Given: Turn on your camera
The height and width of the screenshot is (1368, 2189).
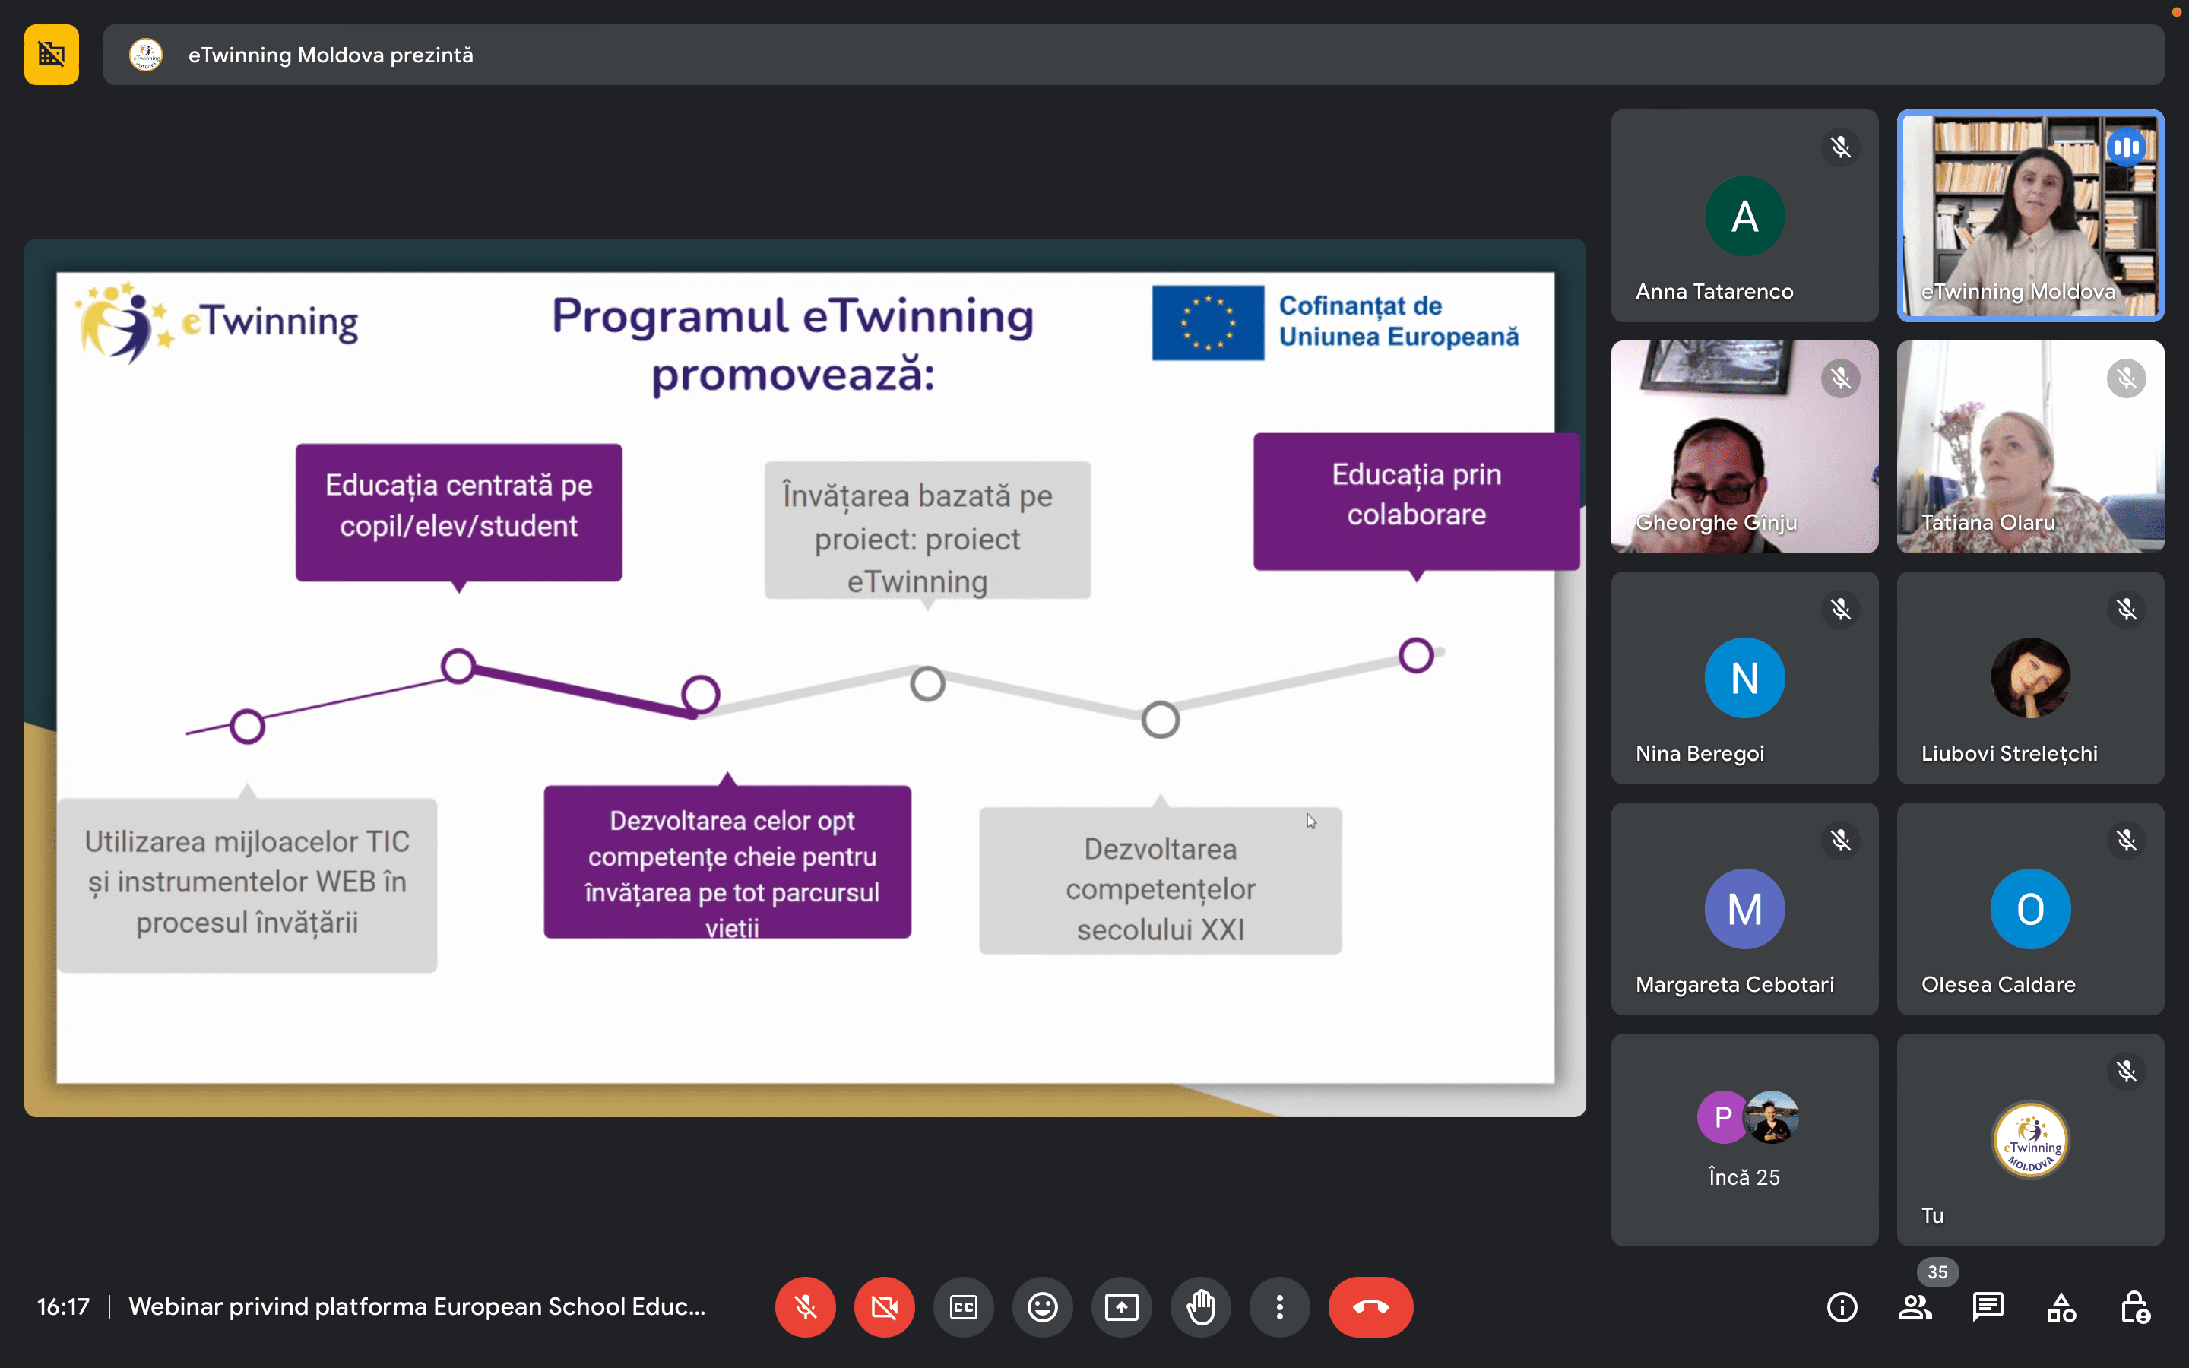Looking at the screenshot, I should tap(884, 1306).
